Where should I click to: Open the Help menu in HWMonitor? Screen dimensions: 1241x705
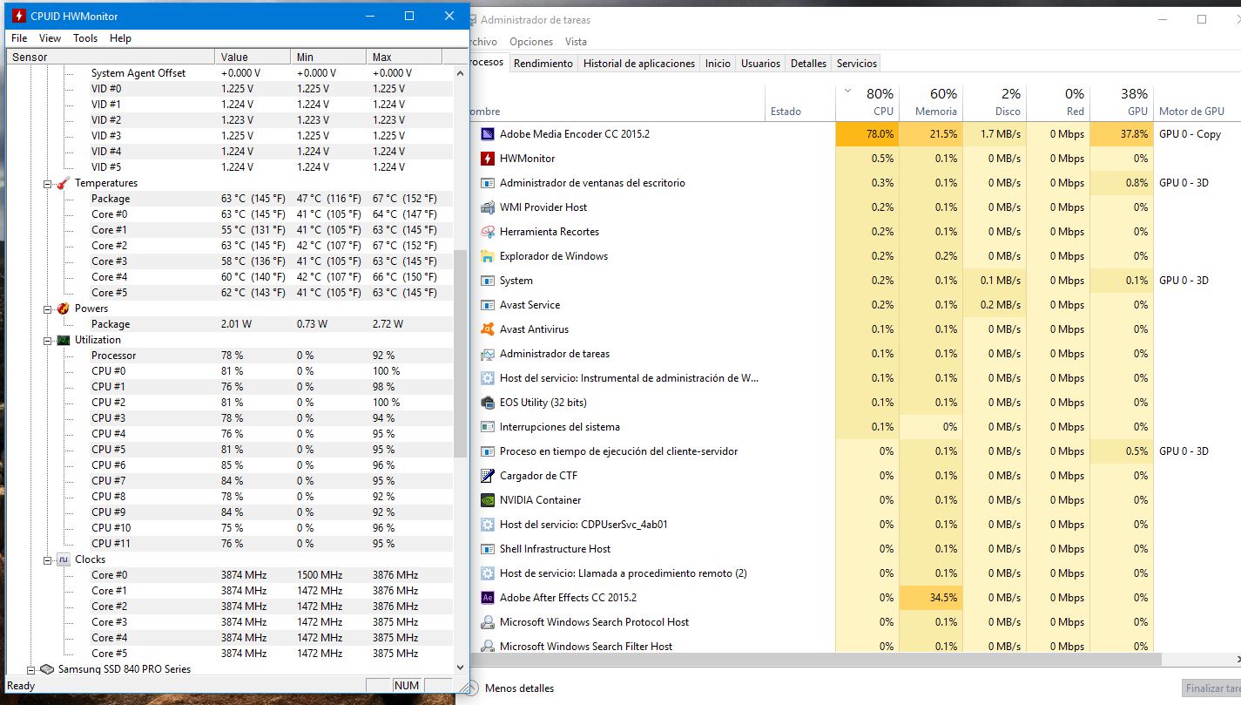click(x=121, y=38)
